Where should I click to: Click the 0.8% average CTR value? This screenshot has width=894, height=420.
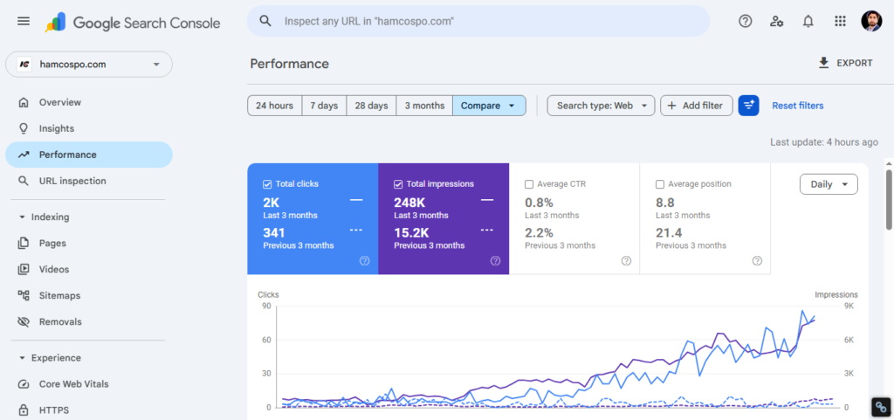539,203
